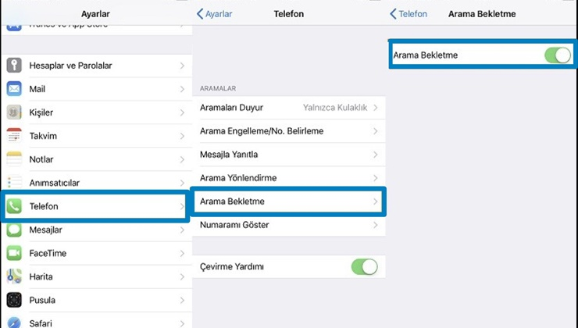Tap the Harita maps icon

(x=14, y=276)
